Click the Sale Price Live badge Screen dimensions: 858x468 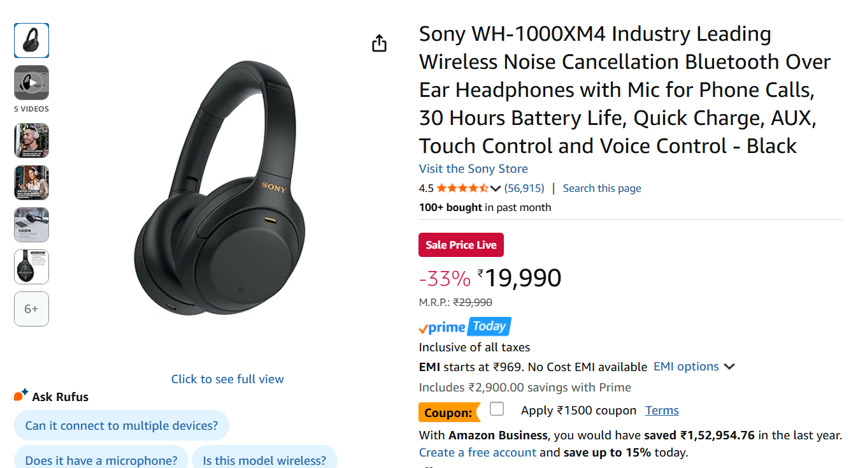point(461,245)
